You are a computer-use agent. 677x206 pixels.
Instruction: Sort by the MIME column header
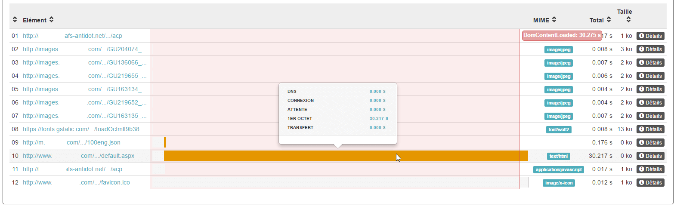click(x=544, y=20)
